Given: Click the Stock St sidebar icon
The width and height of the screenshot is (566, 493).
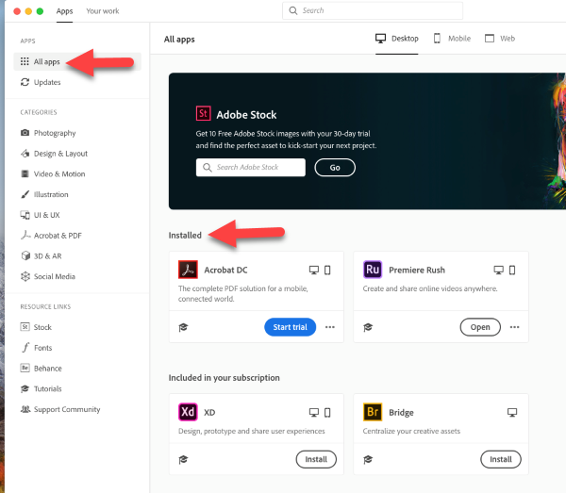Looking at the screenshot, I should click(25, 327).
